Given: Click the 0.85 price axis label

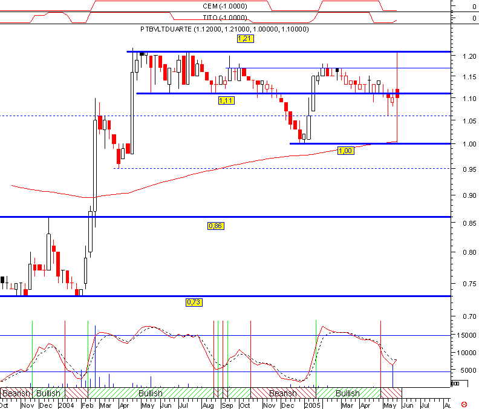Looking at the screenshot, I should tap(469, 223).
